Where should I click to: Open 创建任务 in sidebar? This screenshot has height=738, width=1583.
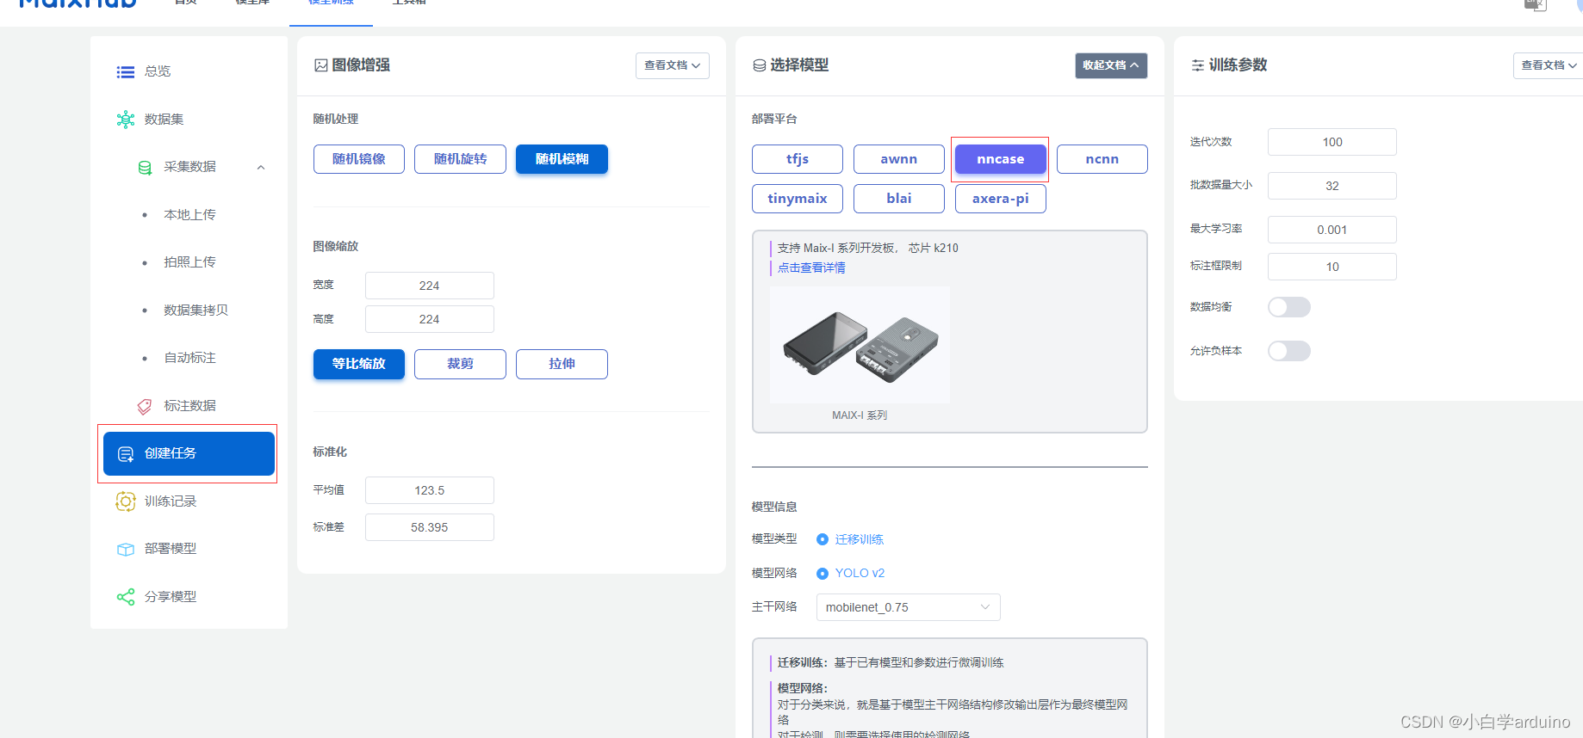(x=189, y=454)
